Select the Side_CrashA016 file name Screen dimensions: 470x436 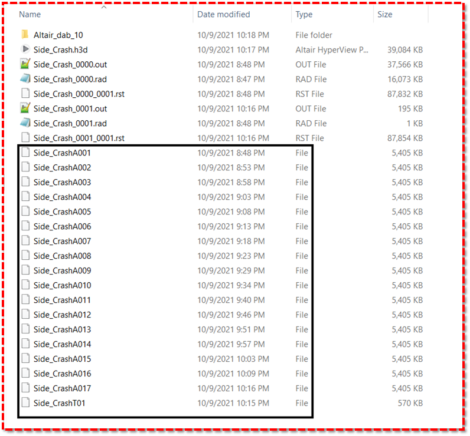coord(62,374)
